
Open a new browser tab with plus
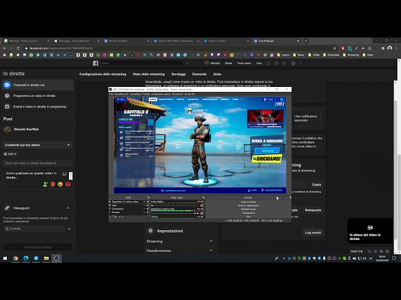306,41
